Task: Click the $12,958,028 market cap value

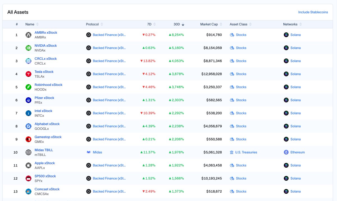Action: pos(211,74)
